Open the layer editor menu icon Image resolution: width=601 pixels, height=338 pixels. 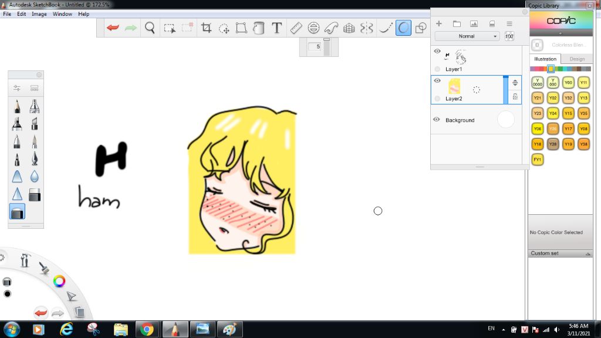click(509, 23)
